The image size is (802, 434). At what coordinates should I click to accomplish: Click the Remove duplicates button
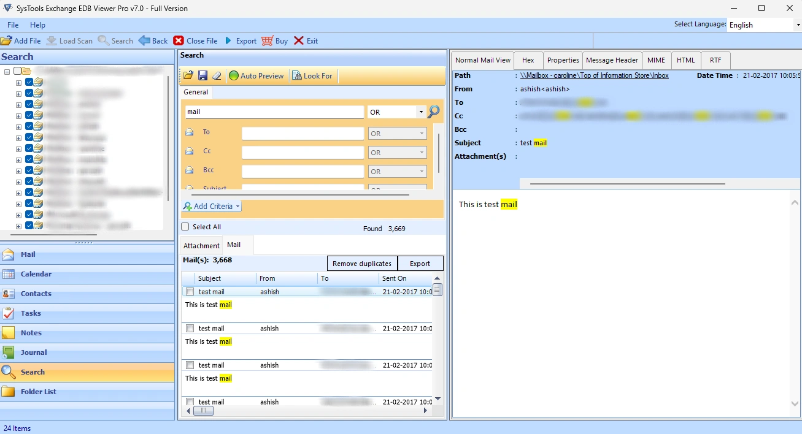click(362, 264)
